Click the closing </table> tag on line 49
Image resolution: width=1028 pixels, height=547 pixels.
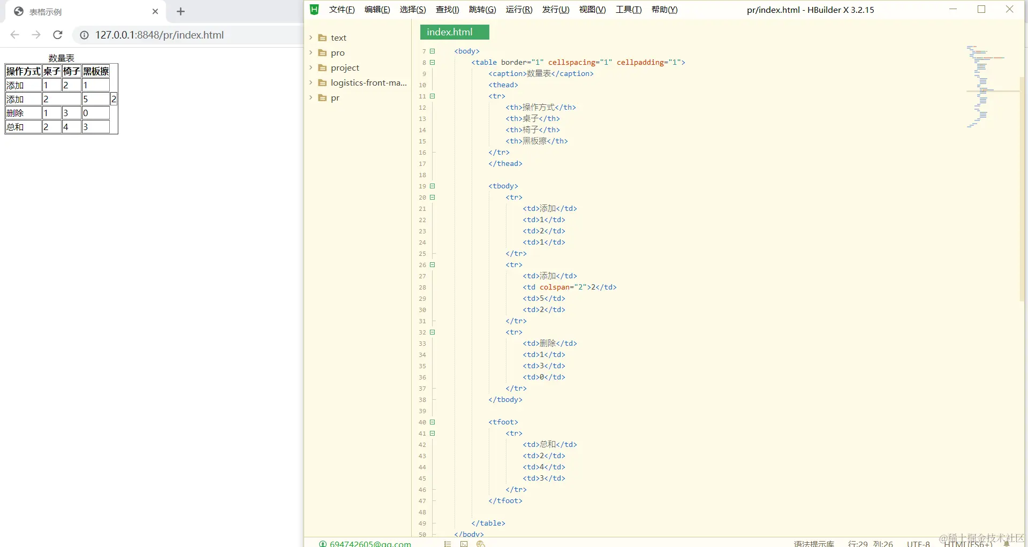pos(488,523)
